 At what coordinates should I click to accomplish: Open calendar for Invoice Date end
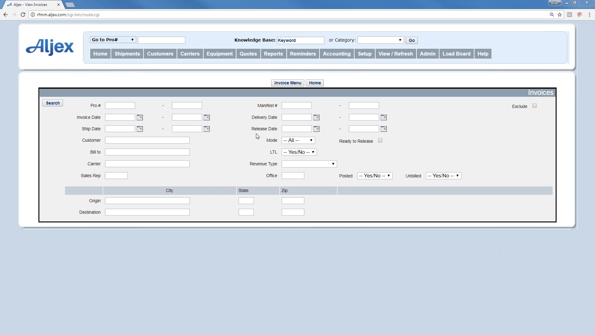pos(207,117)
